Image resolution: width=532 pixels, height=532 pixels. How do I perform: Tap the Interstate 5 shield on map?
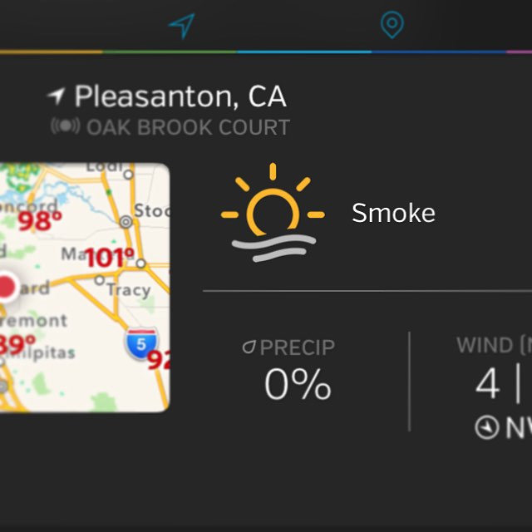pyautogui.click(x=142, y=343)
